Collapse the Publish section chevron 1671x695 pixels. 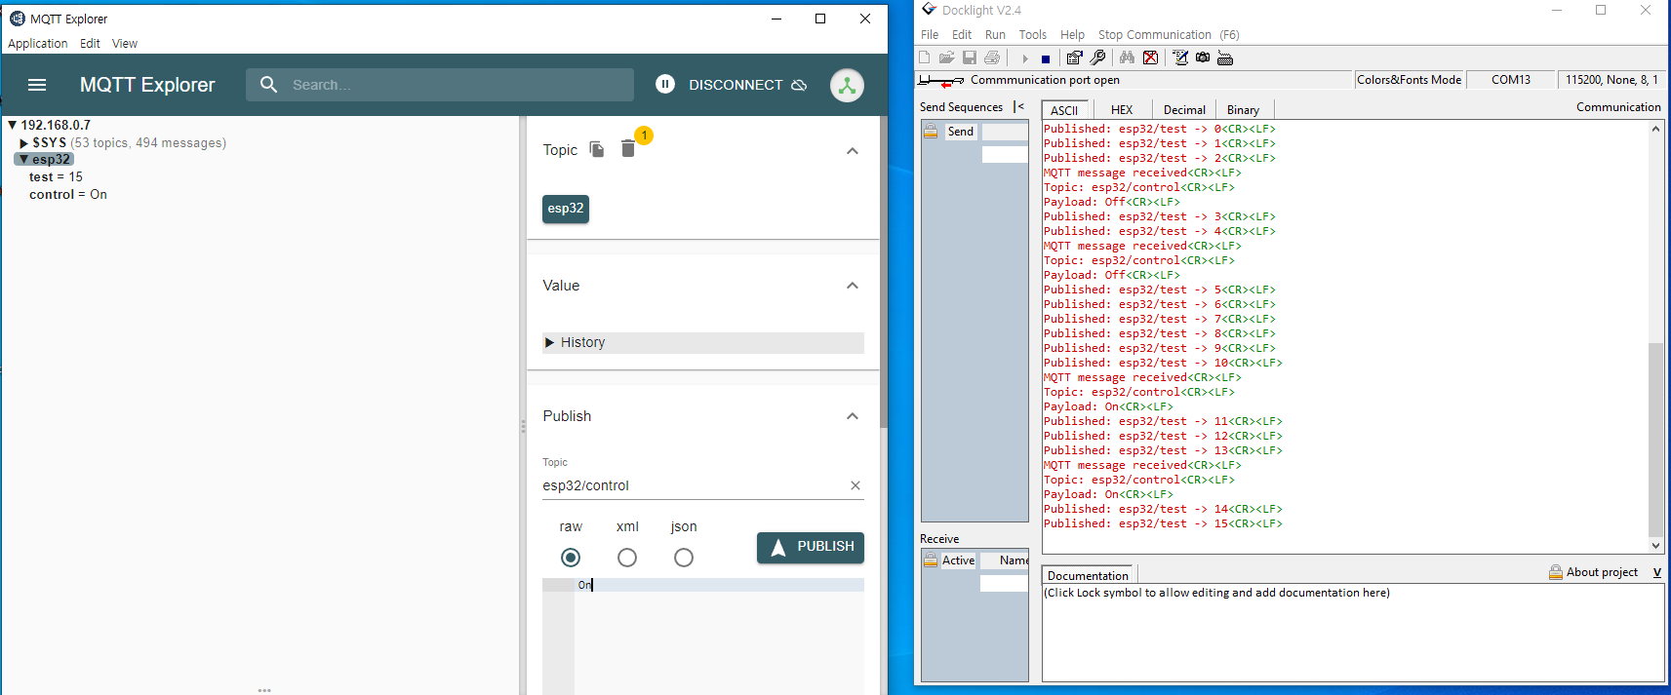coord(853,416)
